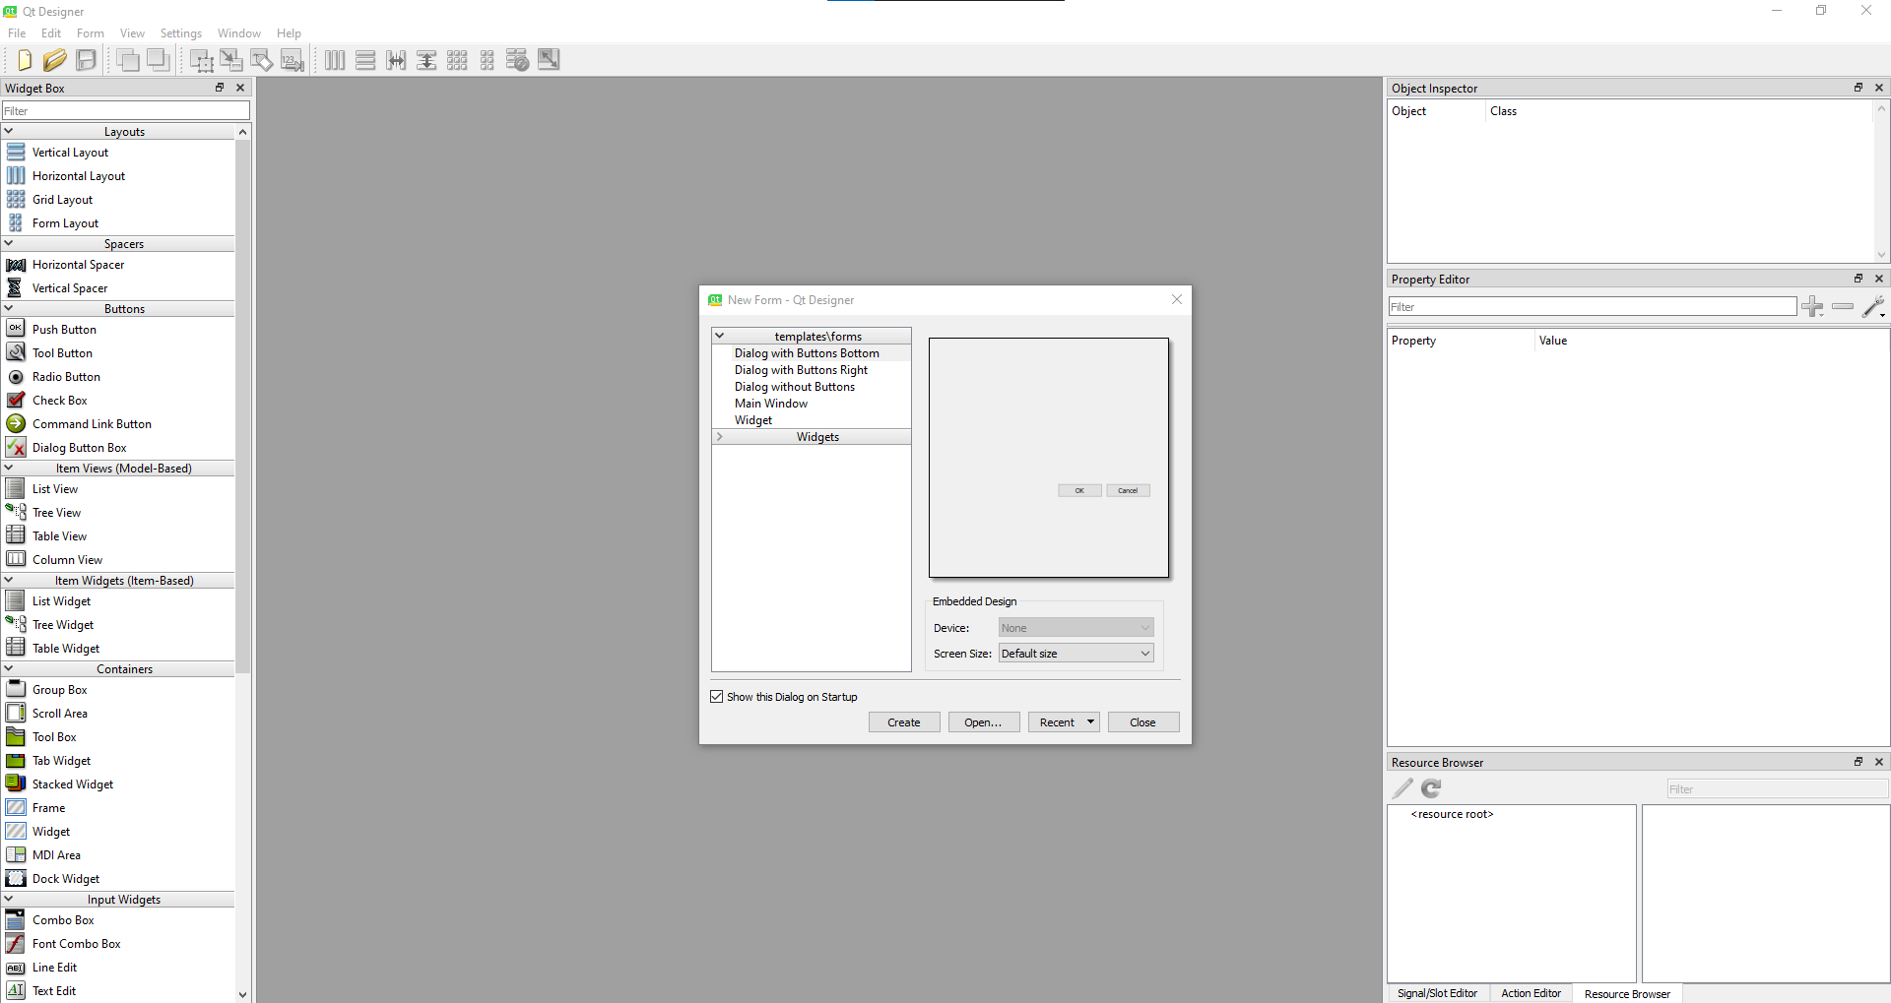The image size is (1891, 1003).
Task: Click the Bring to Front toolbar icon
Action: point(159,60)
